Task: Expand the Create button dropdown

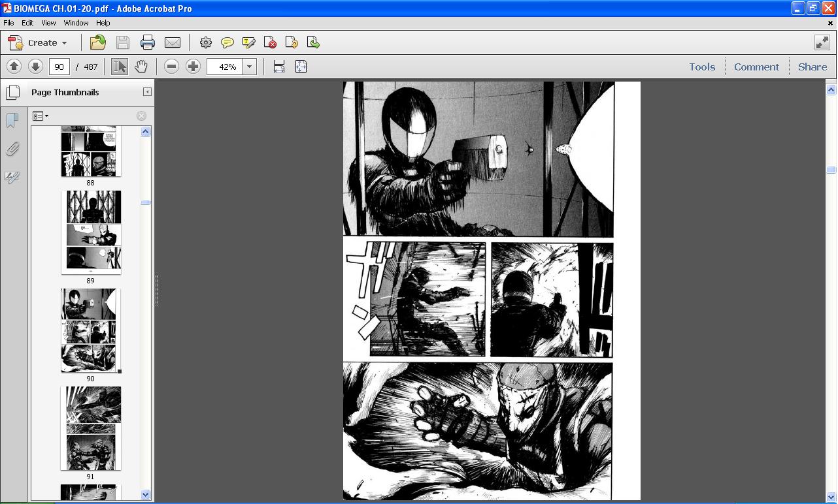Action: pyautogui.click(x=64, y=43)
